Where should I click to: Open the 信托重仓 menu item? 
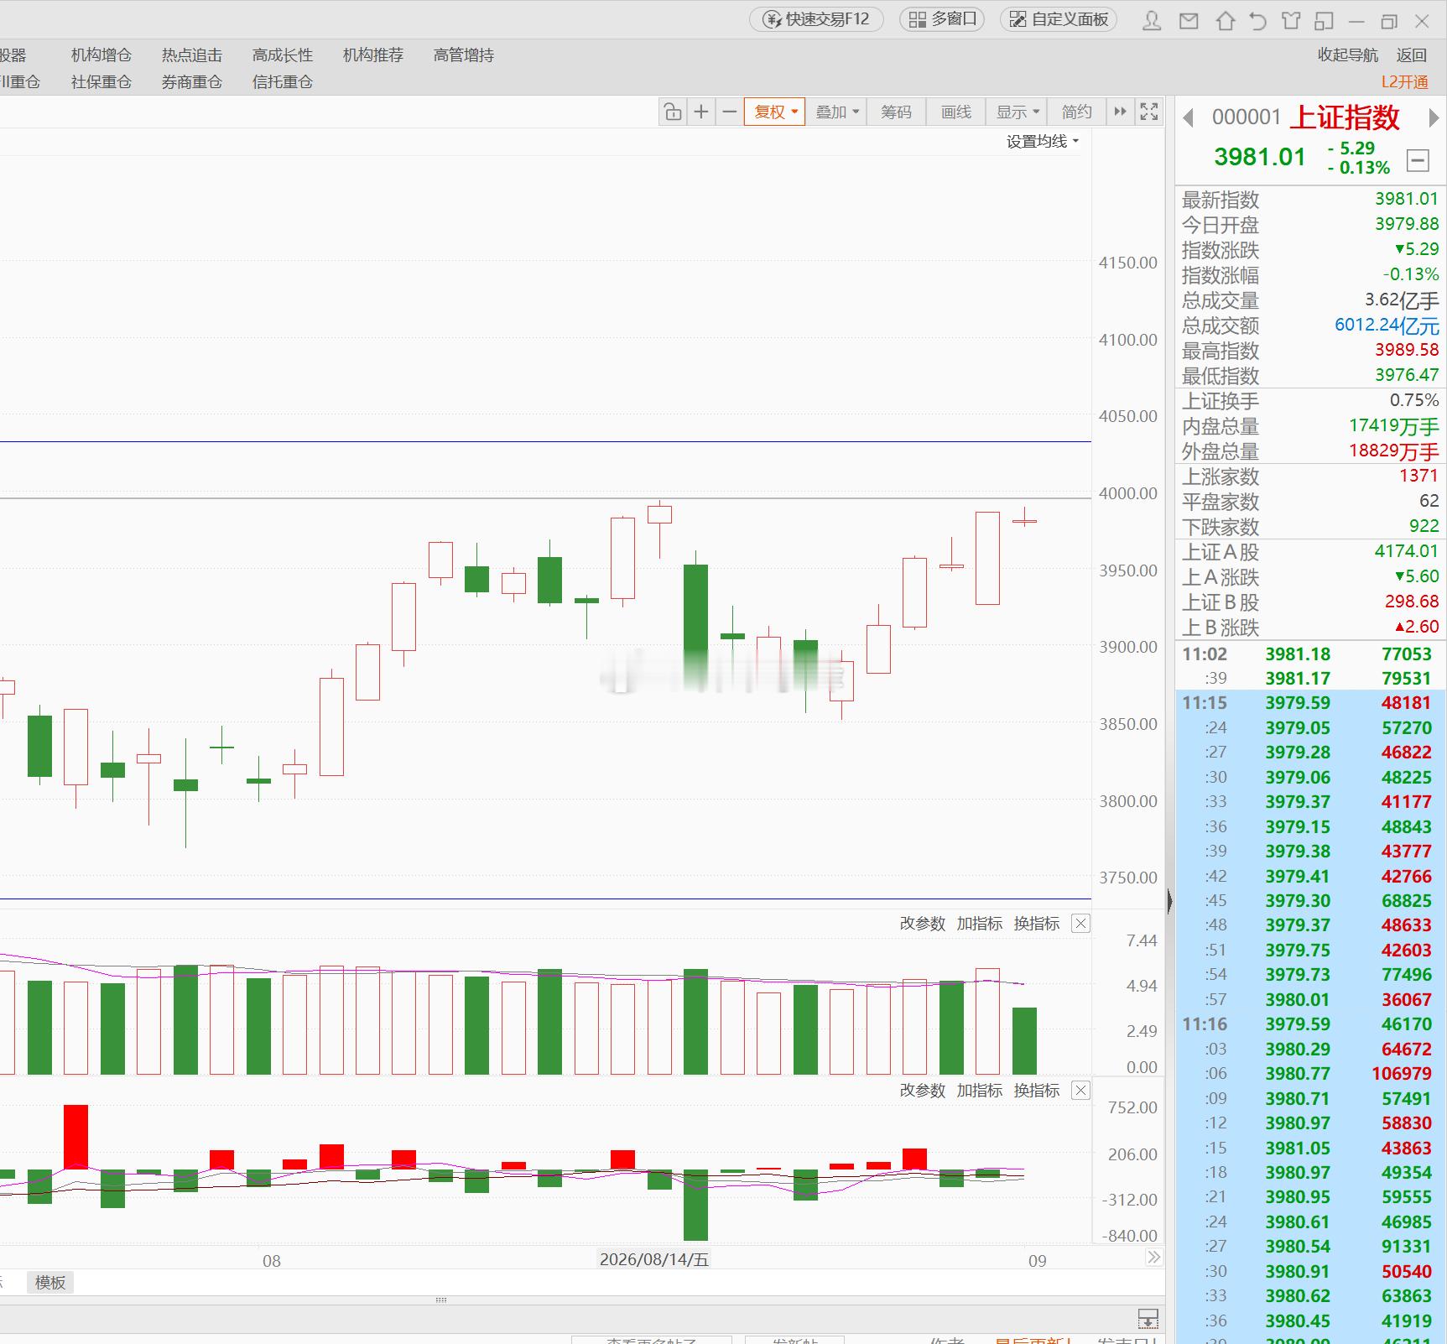tap(283, 82)
